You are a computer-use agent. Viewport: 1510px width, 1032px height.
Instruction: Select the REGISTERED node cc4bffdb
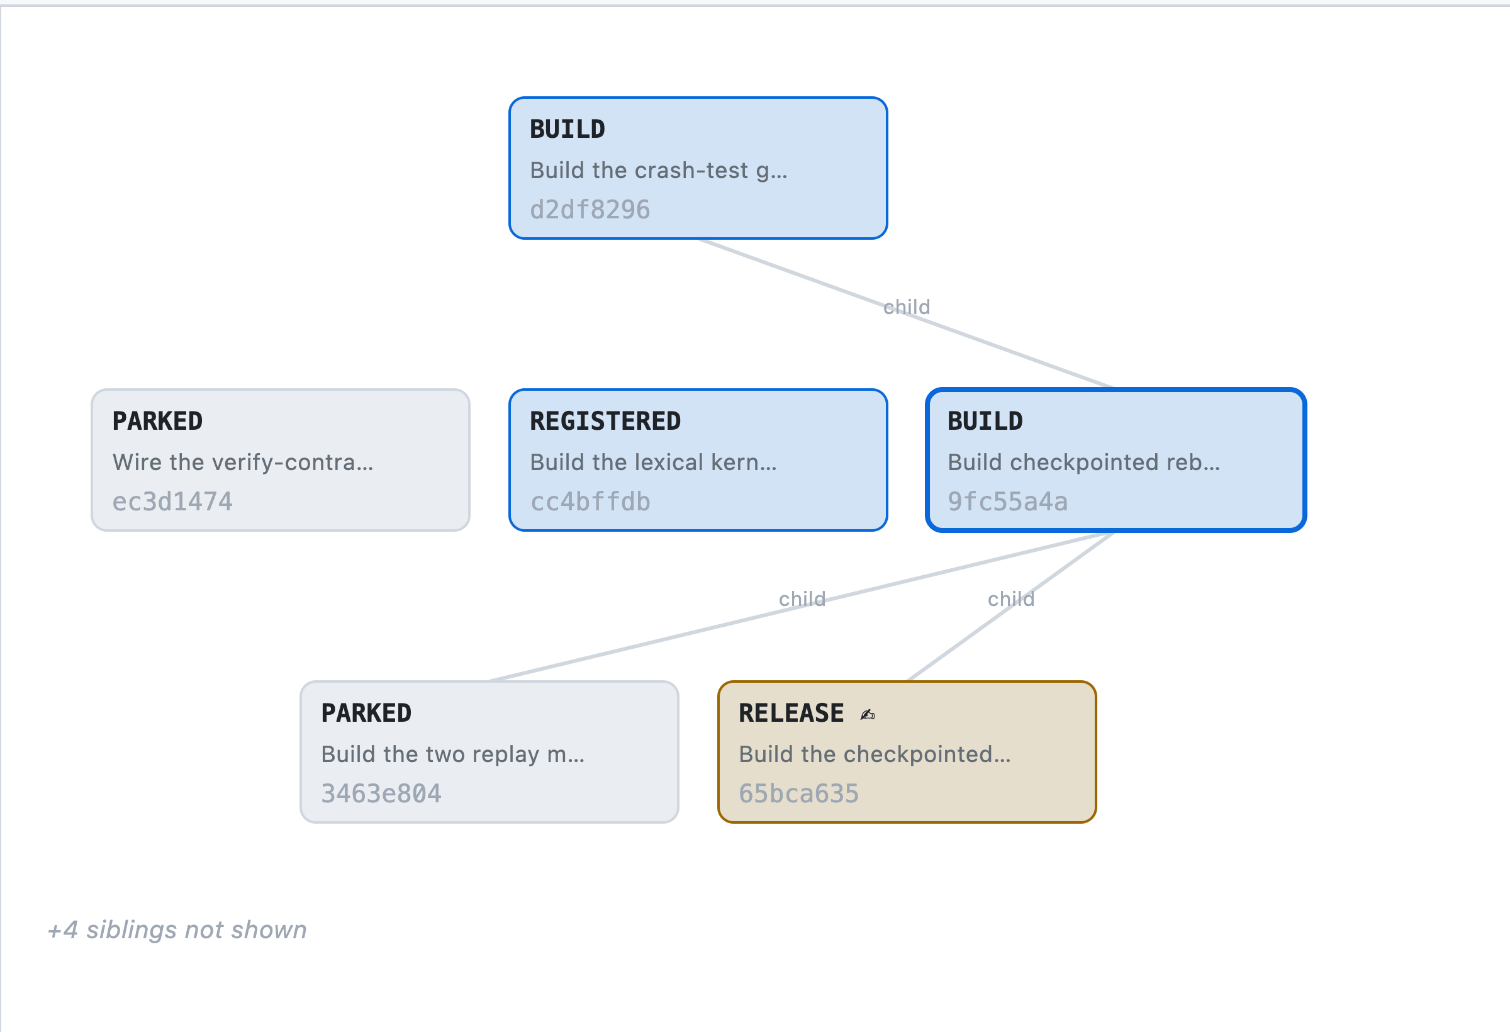(x=698, y=460)
